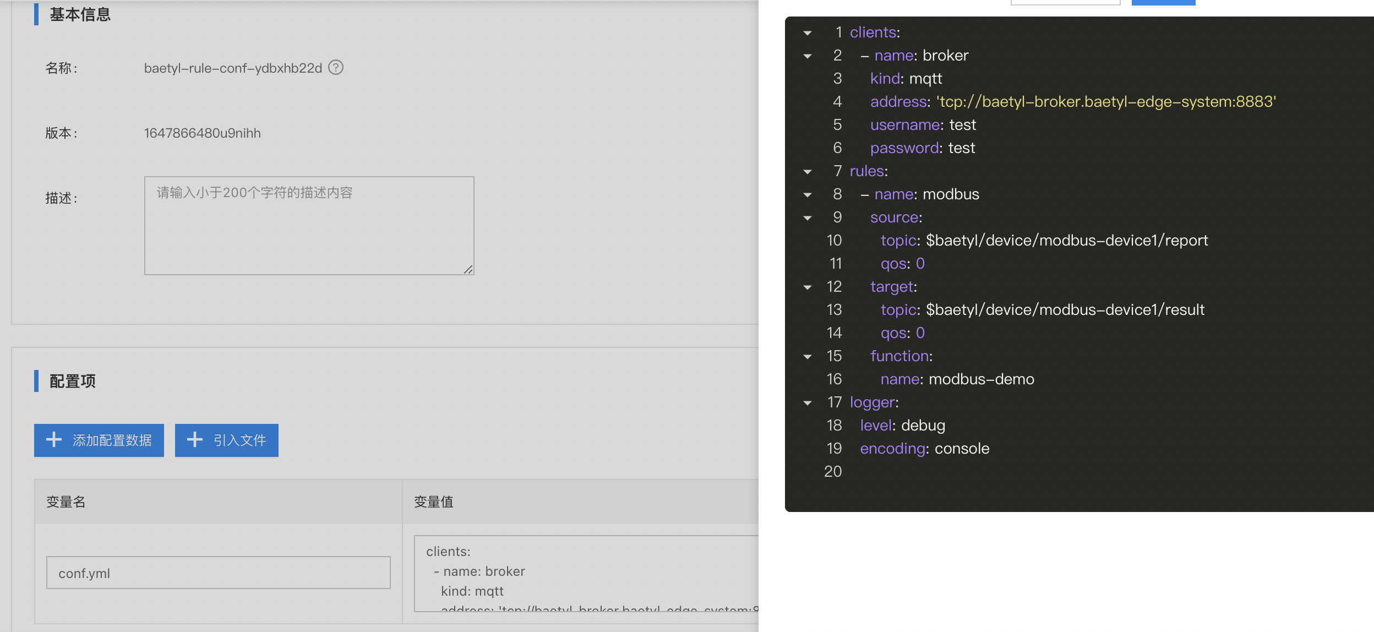Click the plus icon in 引入文件 button
1374x632 pixels.
click(x=195, y=440)
